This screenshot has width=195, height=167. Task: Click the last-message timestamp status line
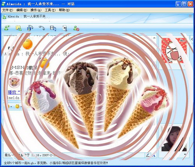pos(30,155)
